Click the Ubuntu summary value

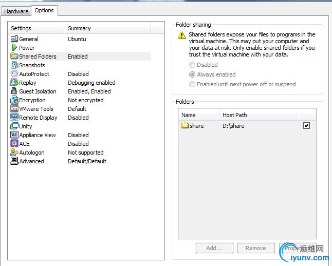pos(77,39)
